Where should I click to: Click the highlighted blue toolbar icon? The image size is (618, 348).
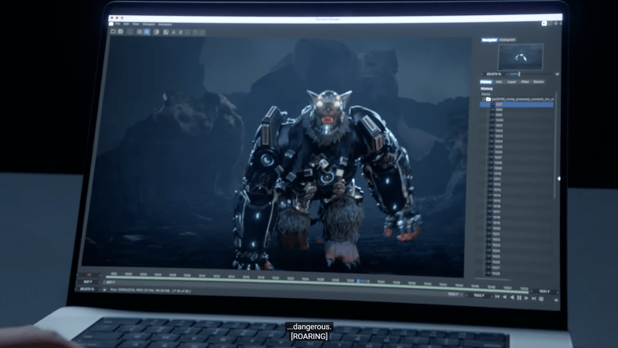tap(148, 31)
